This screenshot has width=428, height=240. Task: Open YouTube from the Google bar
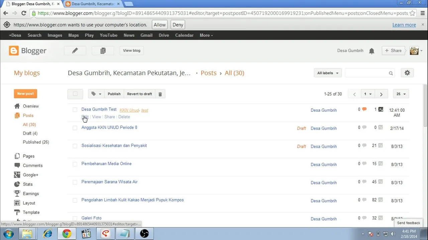109,35
